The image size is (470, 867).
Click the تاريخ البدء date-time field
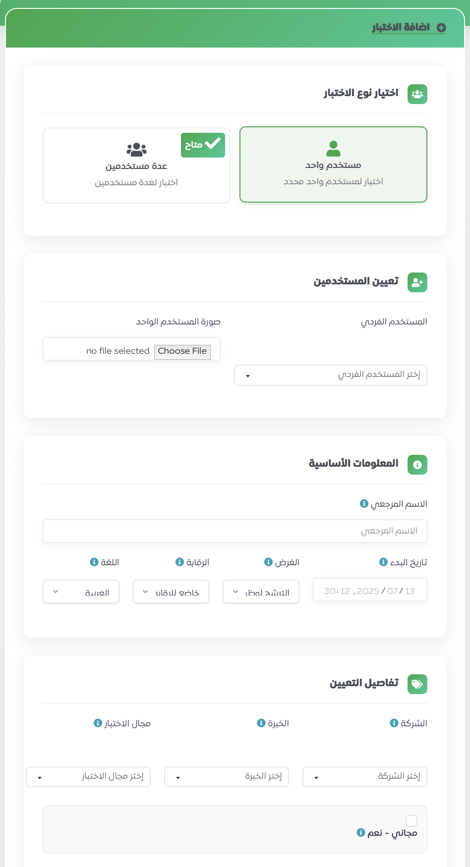click(370, 591)
